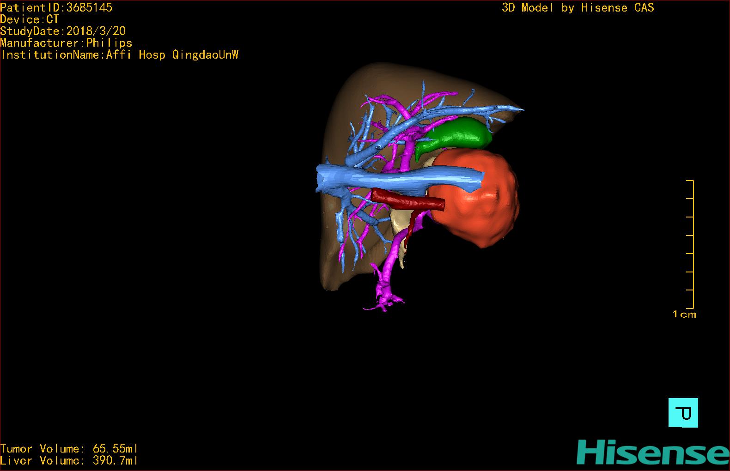Image resolution: width=730 pixels, height=471 pixels.
Task: Click the "PatientID:3685145" text
Action: (x=56, y=7)
